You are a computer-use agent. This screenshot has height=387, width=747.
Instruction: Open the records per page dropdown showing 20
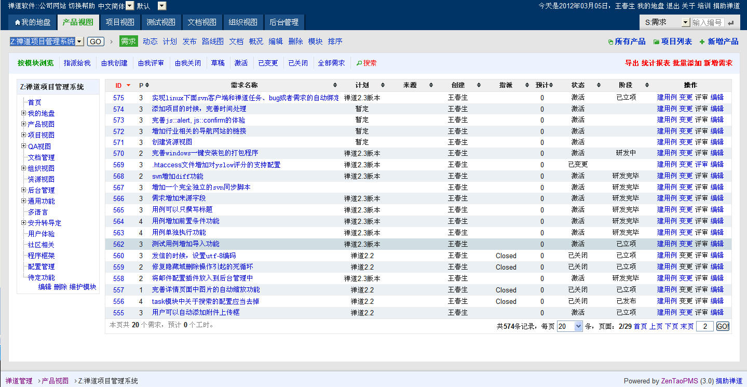pos(578,326)
